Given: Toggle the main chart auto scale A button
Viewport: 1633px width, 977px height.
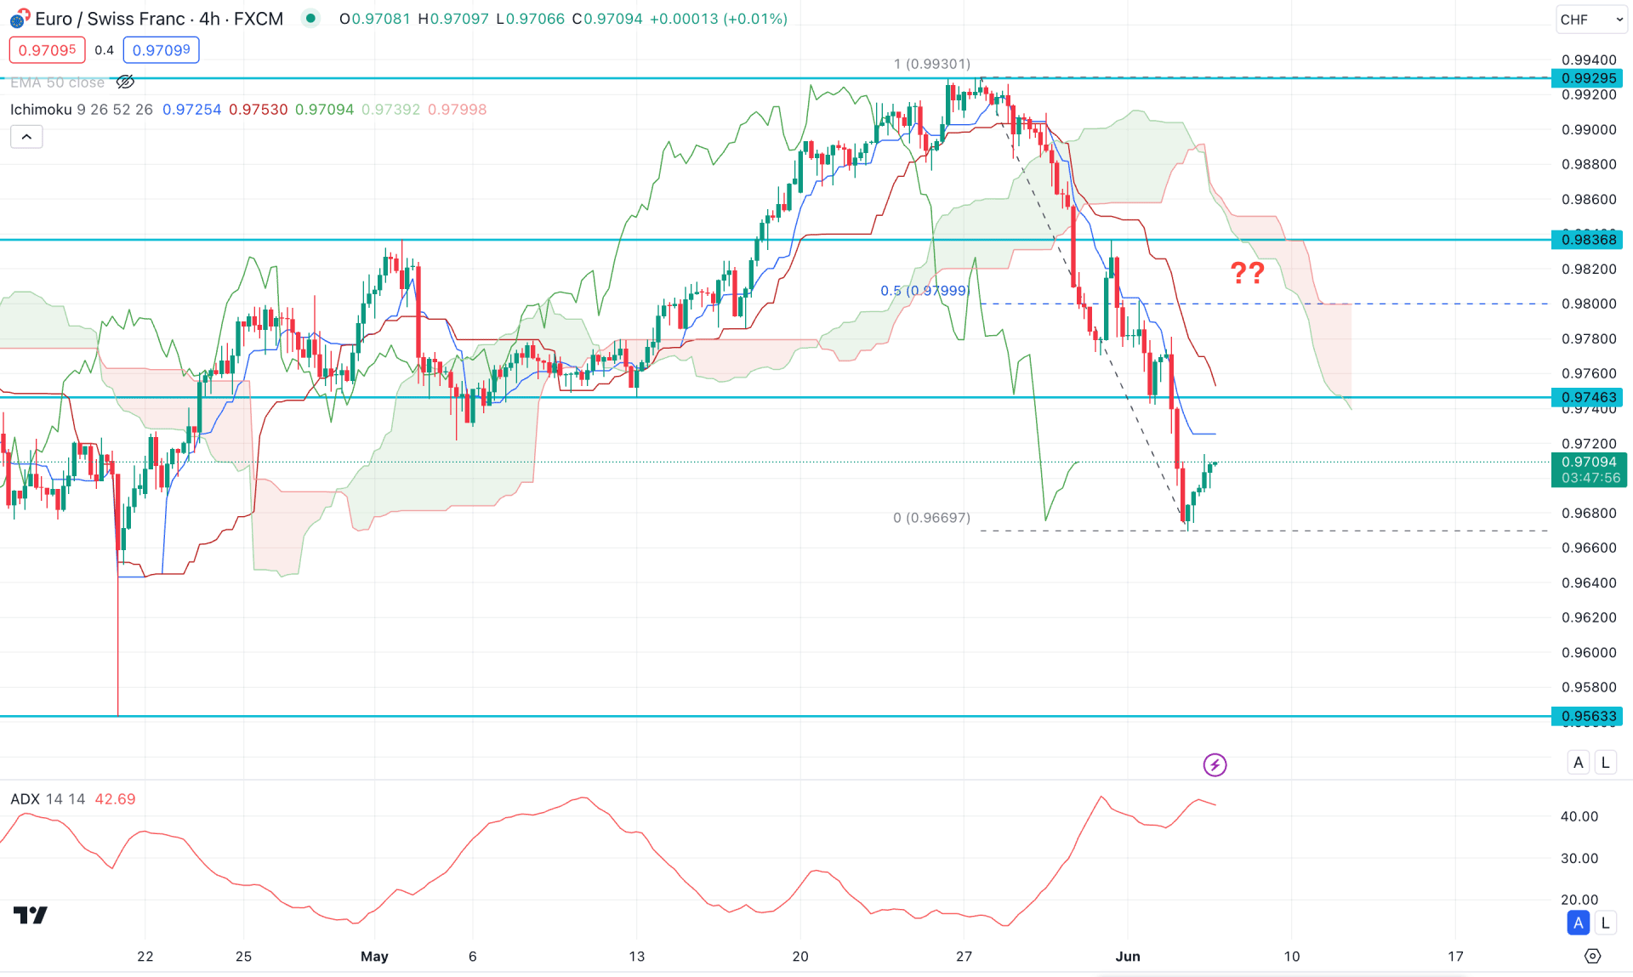Looking at the screenshot, I should click(x=1579, y=762).
